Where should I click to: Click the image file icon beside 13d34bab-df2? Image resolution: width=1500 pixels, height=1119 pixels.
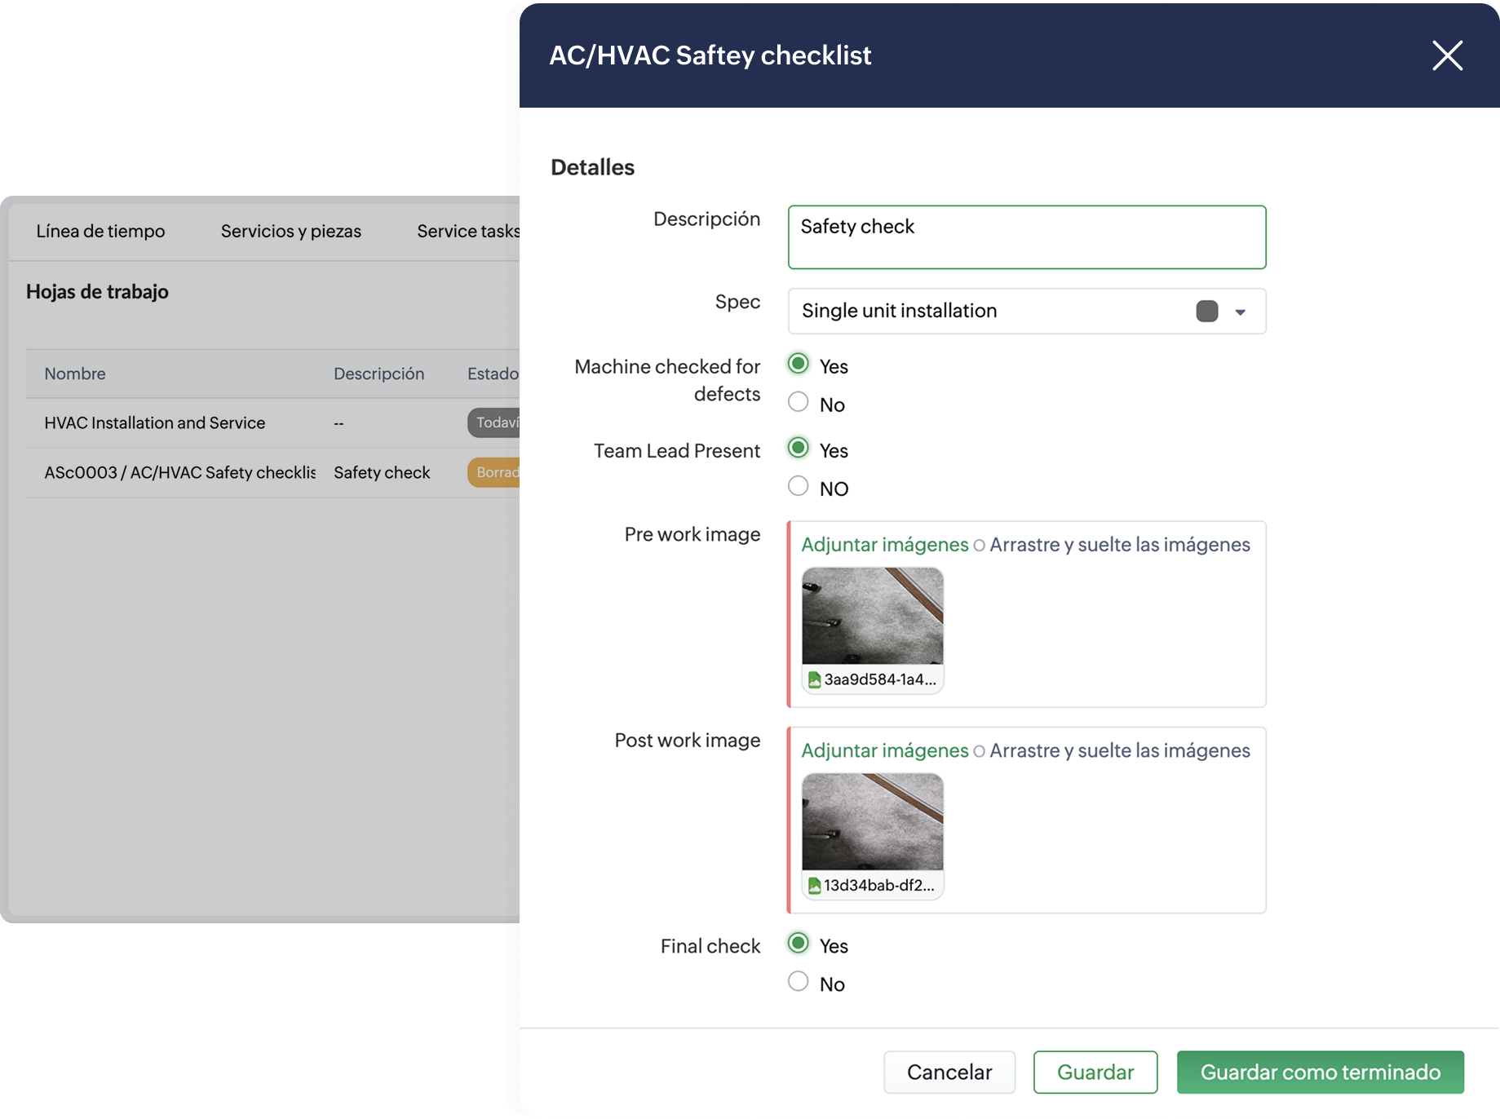pyautogui.click(x=813, y=886)
